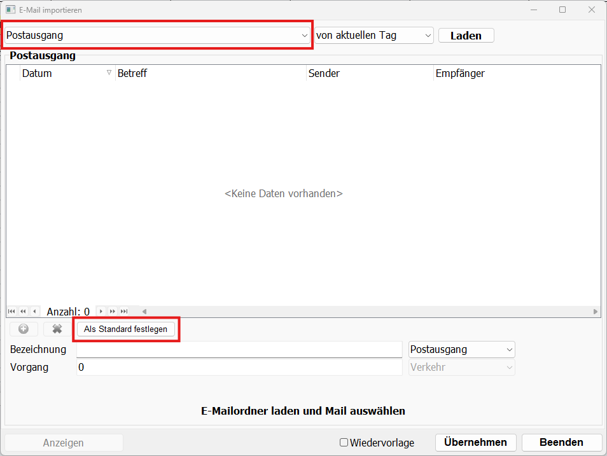Jump to first record in navigator
The height and width of the screenshot is (456, 607).
11,312
